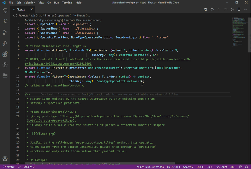This screenshot has width=251, height=169.
Task: Open the Manage gear menu
Action: (5, 159)
